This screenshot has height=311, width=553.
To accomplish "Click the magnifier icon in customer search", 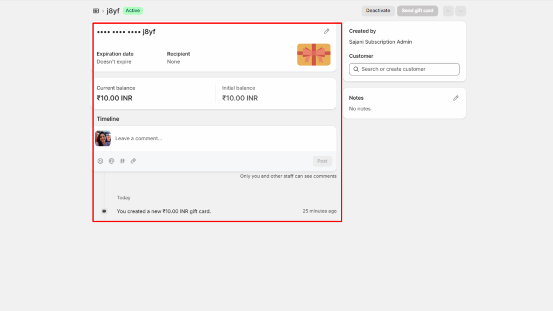I will pos(356,69).
